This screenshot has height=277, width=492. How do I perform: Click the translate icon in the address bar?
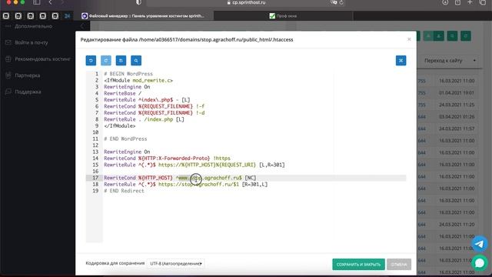(x=334, y=2)
